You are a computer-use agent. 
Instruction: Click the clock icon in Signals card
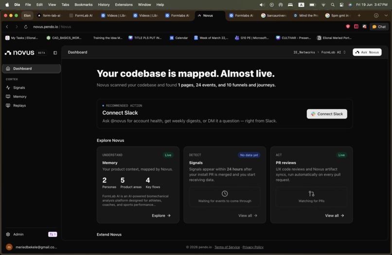pos(225,193)
